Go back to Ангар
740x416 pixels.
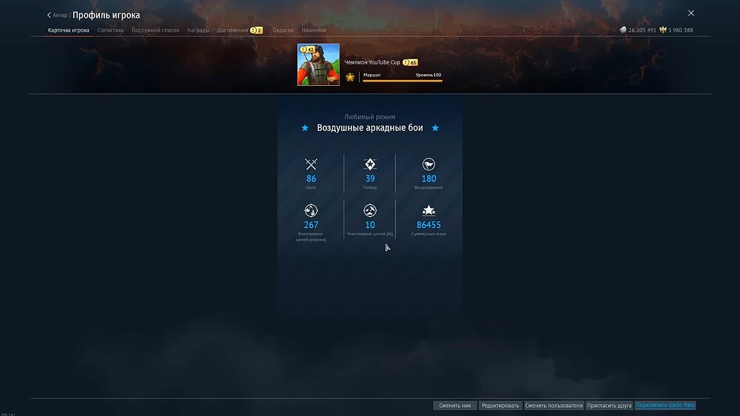(58, 16)
